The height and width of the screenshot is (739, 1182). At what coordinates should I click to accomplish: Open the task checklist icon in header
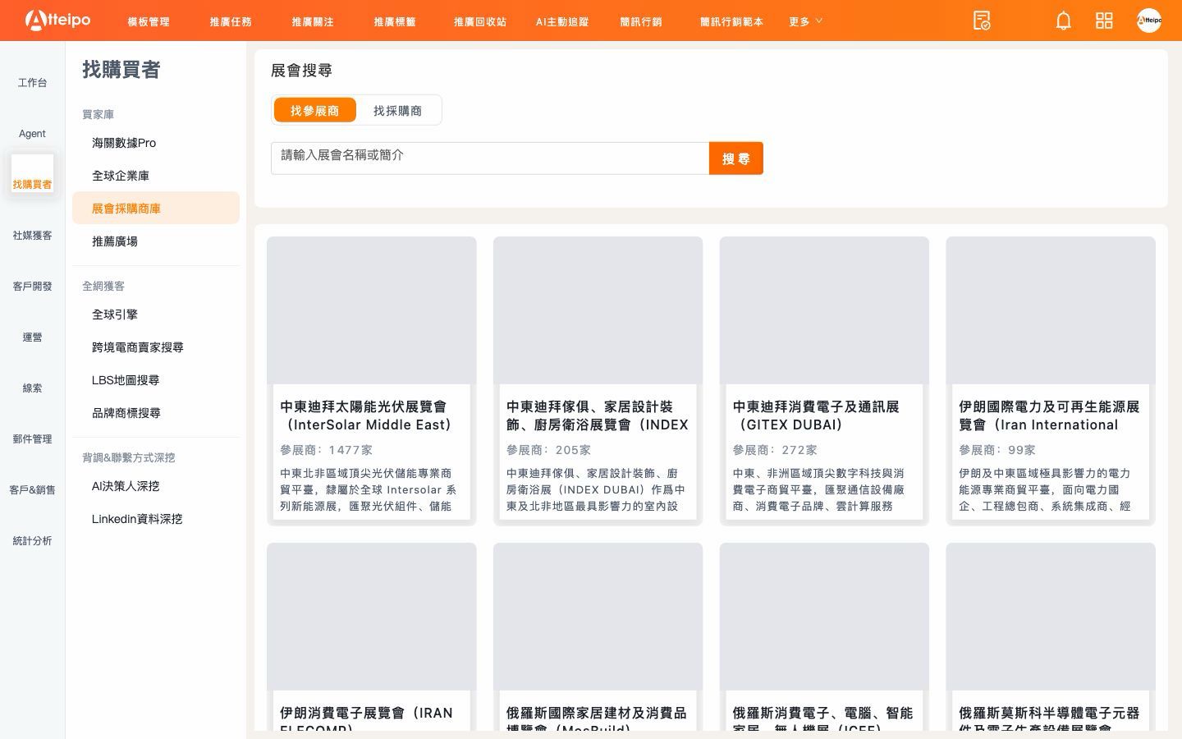tap(982, 21)
